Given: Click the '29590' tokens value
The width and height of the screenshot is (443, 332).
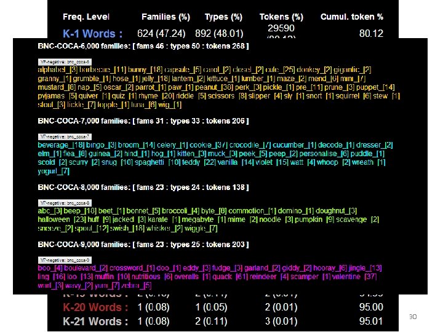Looking at the screenshot, I should pos(281,28).
